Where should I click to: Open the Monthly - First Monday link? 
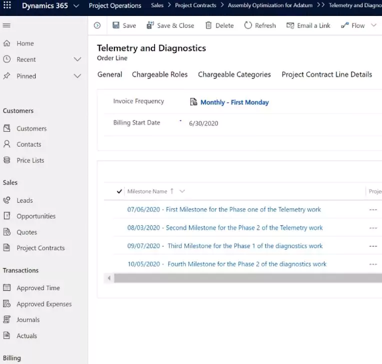click(234, 102)
